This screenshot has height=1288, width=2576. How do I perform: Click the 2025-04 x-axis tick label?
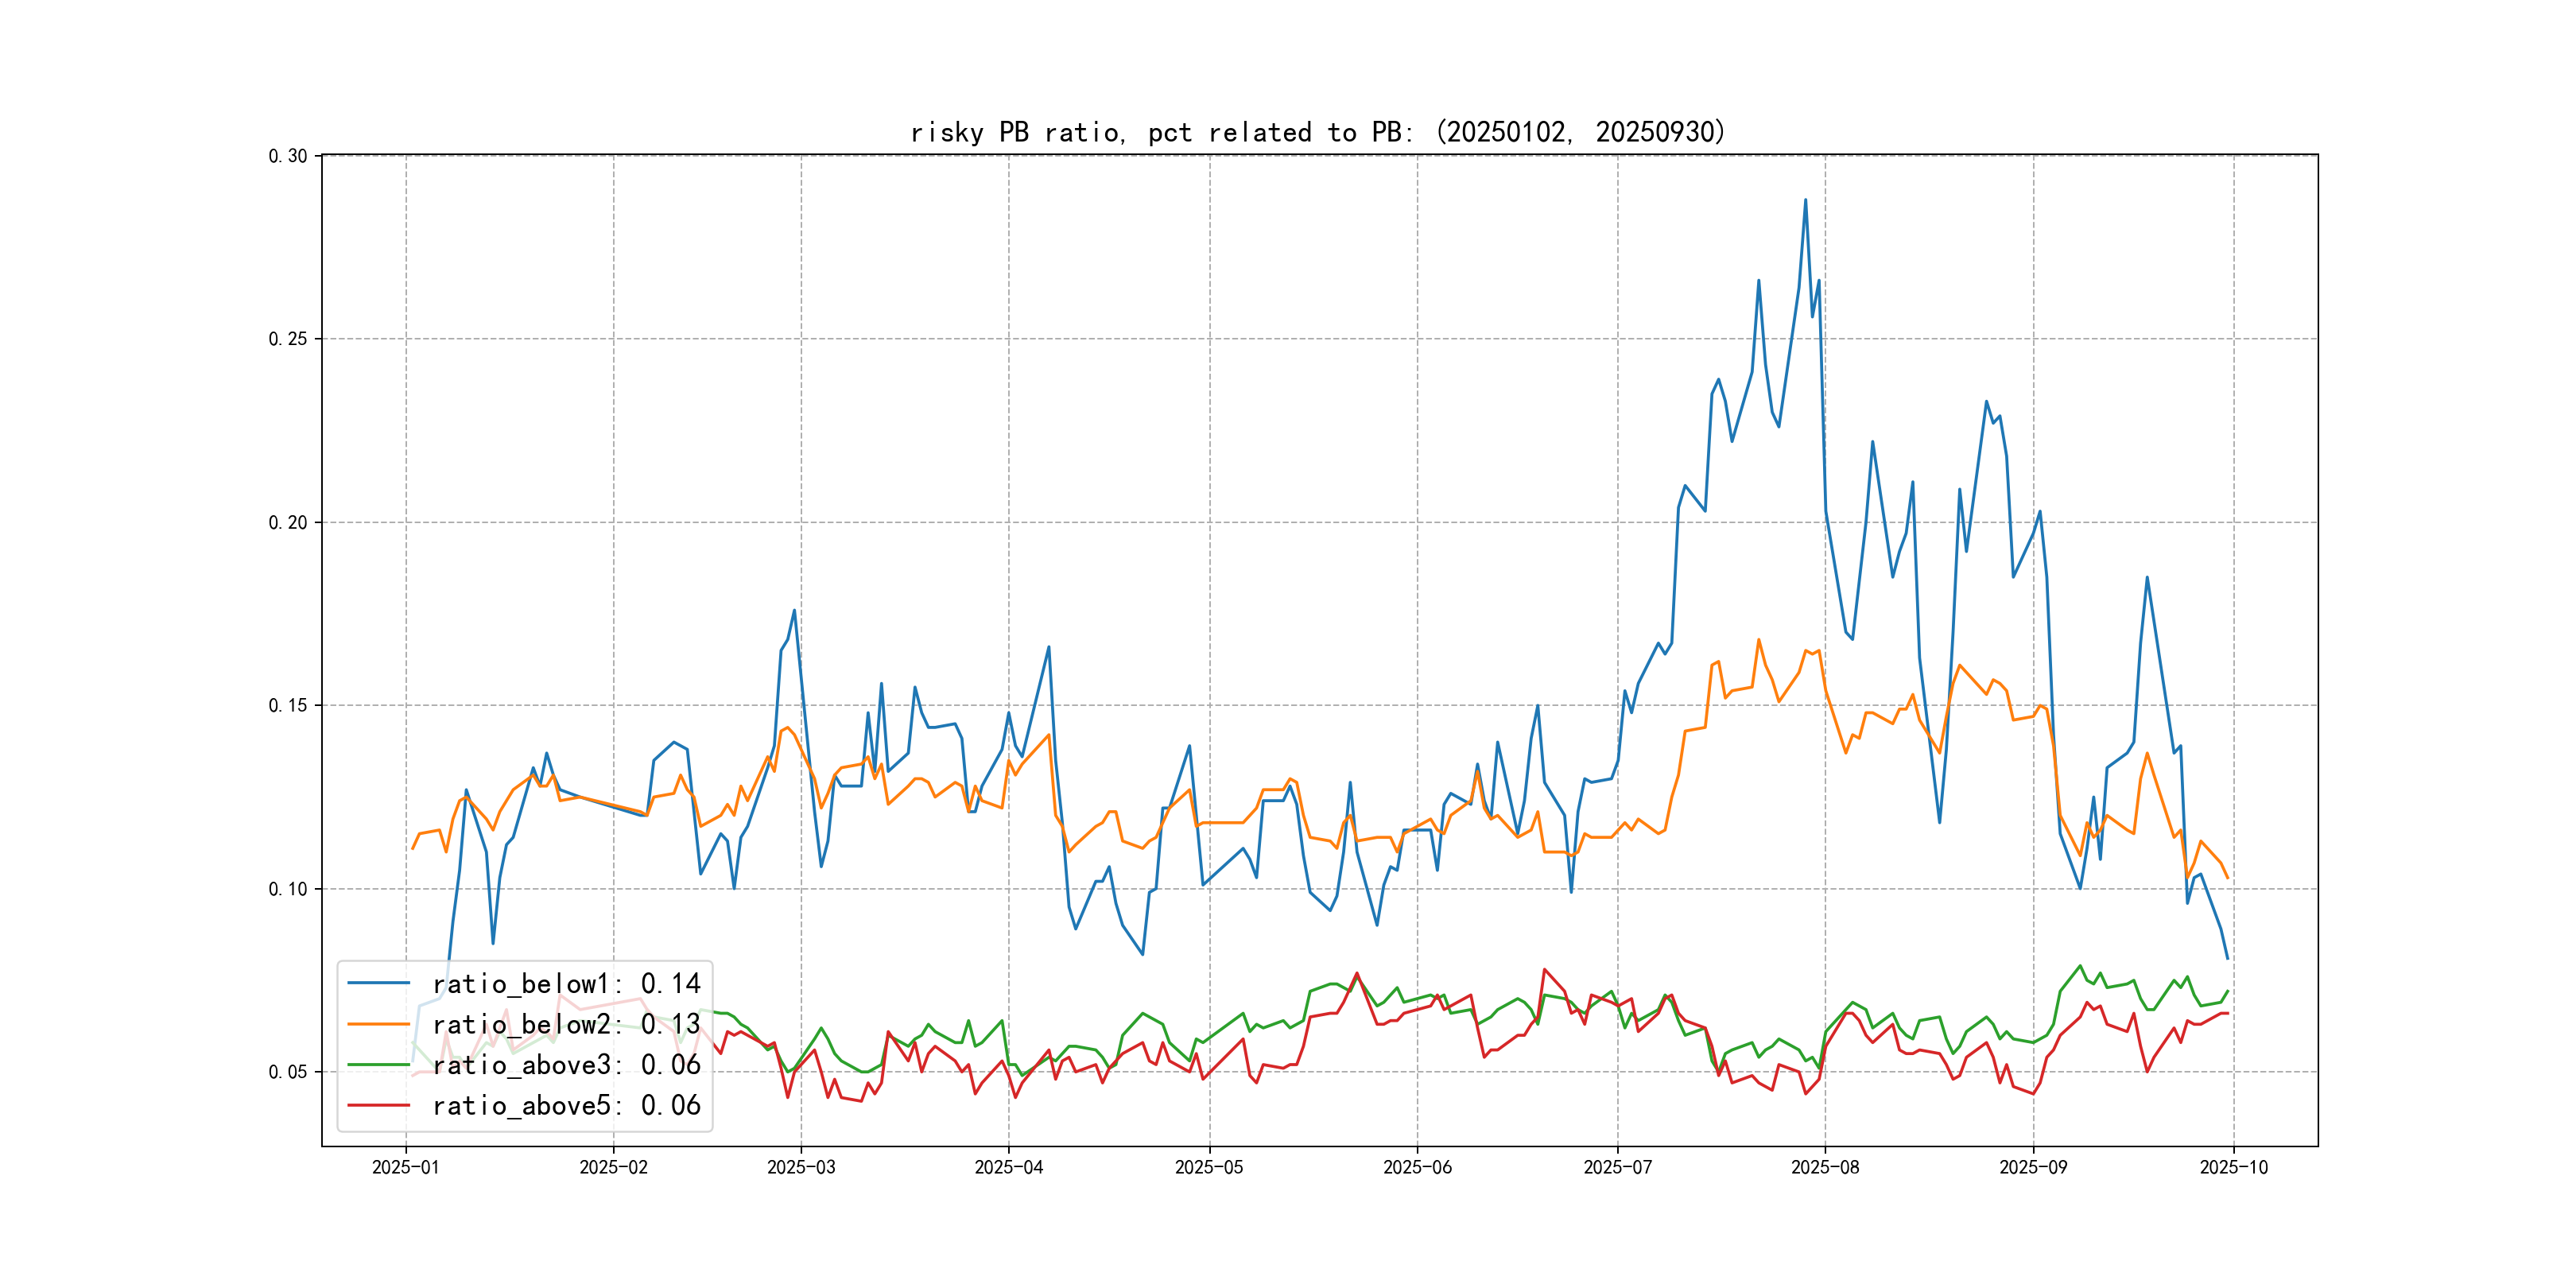[1008, 1167]
